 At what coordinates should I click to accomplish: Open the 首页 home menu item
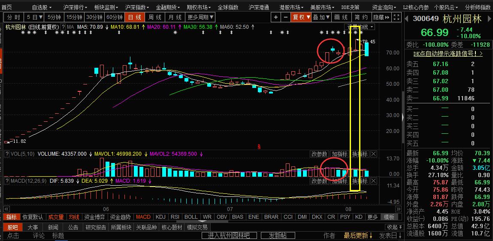tap(6, 7)
